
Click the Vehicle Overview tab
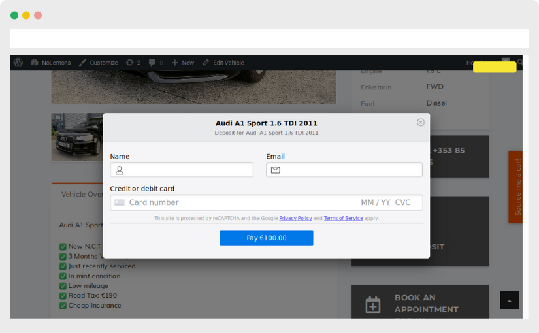(x=82, y=194)
